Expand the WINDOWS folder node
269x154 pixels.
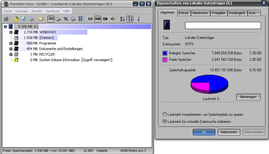(11, 32)
